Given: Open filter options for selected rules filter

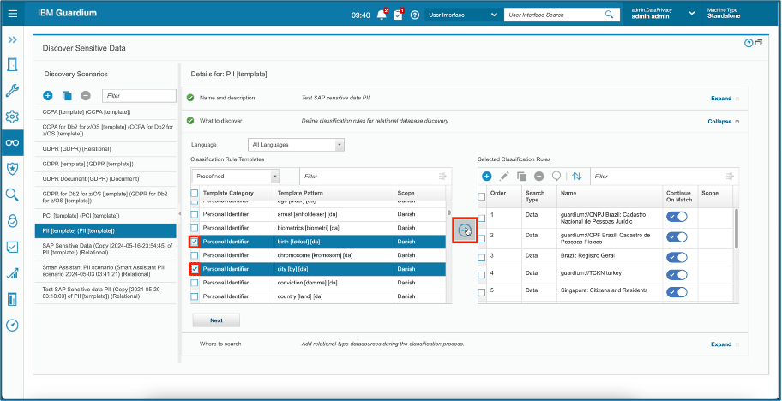Looking at the screenshot, I should coord(730,176).
